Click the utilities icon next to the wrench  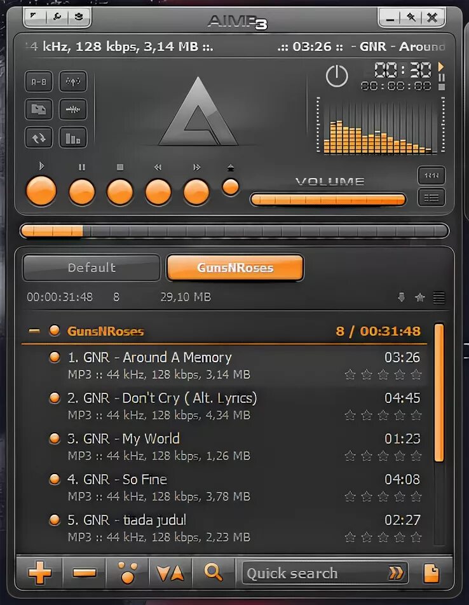(x=79, y=17)
